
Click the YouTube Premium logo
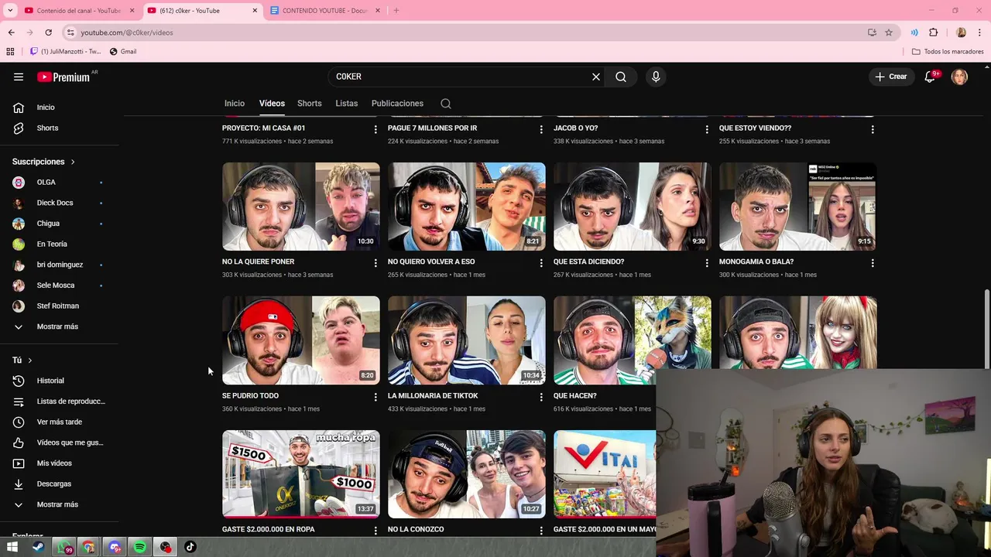click(63, 77)
